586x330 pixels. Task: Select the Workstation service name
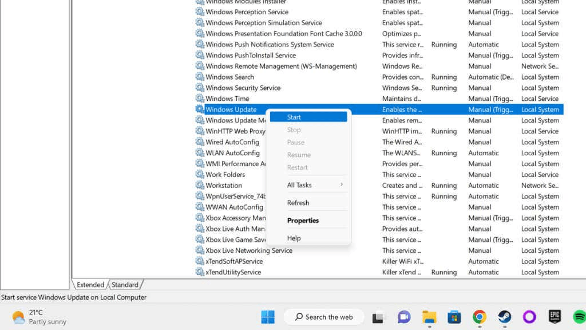tap(224, 185)
